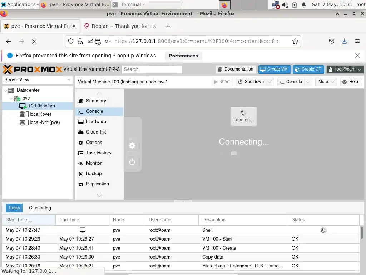
Task: Go back in Firefox
Action: click(9, 42)
